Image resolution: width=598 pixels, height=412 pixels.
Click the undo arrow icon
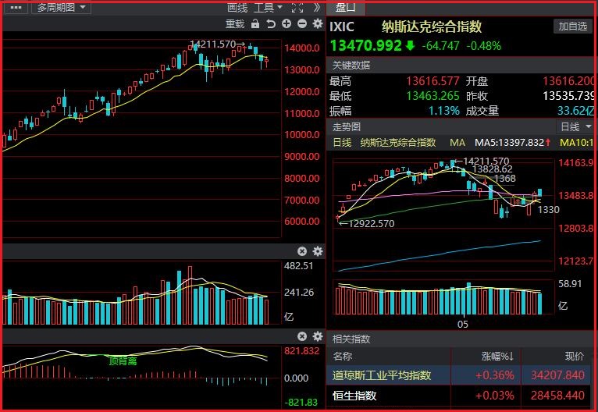coord(271,24)
